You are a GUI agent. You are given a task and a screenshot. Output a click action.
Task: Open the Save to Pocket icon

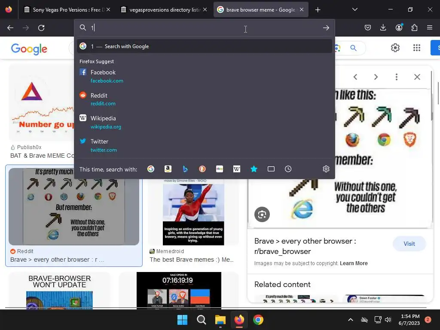click(368, 27)
